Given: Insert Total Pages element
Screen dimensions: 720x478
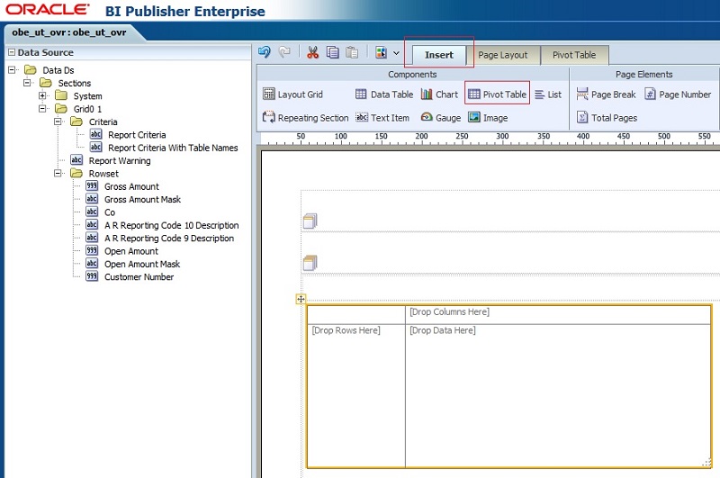Looking at the screenshot, I should [x=607, y=118].
